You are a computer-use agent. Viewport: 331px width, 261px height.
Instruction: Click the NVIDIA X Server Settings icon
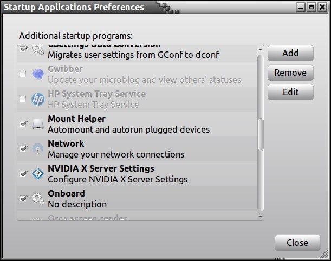37,174
